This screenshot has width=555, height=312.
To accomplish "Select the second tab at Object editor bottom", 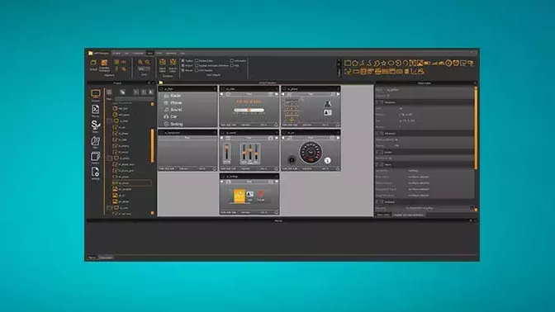I will (409, 215).
